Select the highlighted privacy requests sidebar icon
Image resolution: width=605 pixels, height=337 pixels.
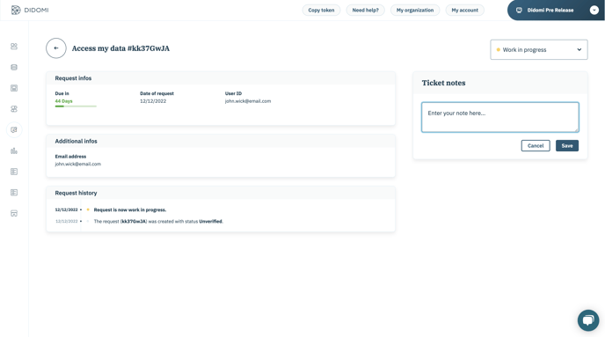click(14, 129)
